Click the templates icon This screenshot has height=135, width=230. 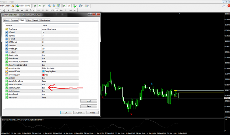[x=86, y=6]
